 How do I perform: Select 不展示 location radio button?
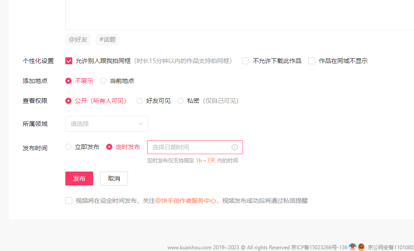(68, 81)
